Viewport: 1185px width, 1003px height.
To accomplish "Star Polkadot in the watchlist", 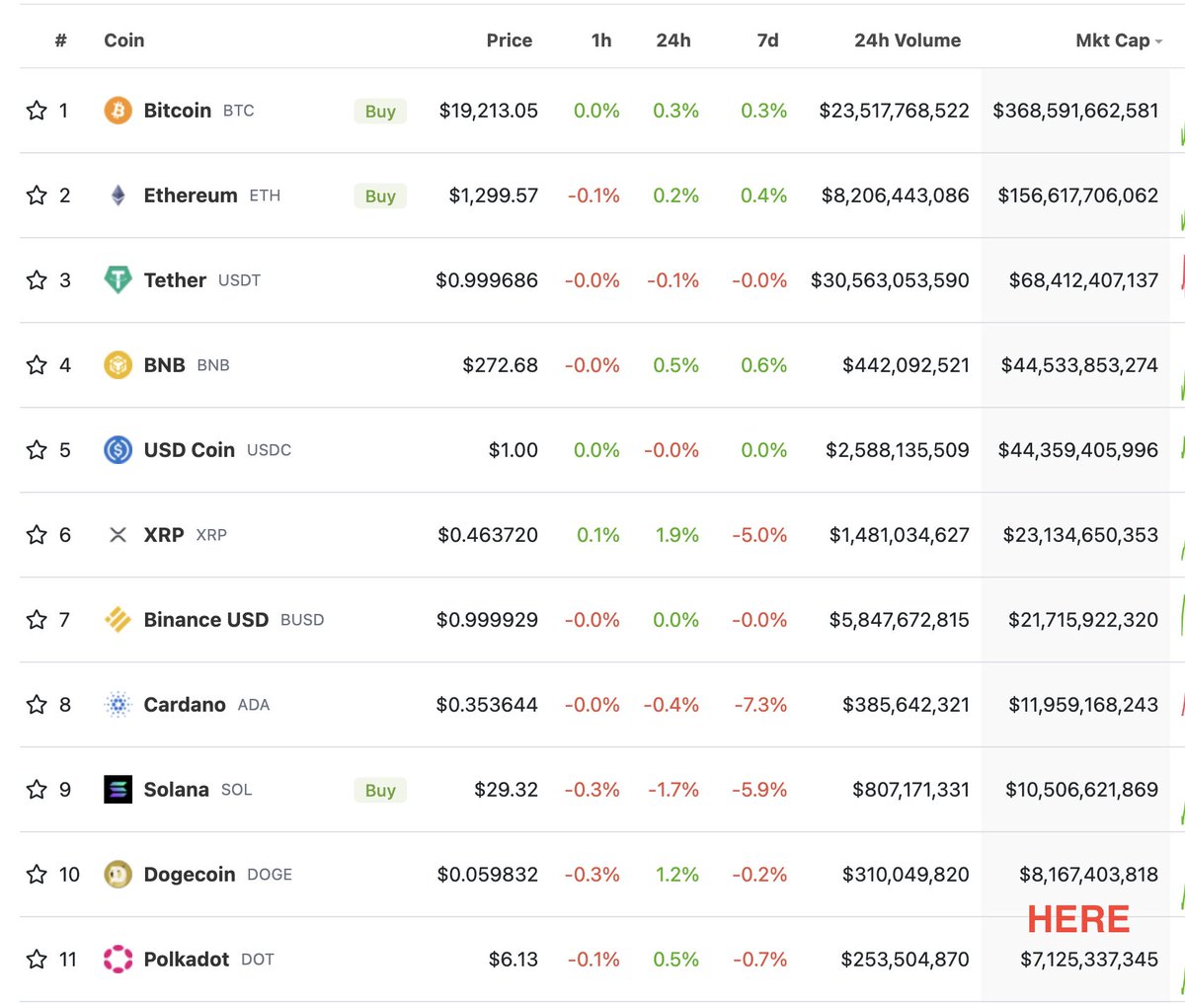I will click(37, 960).
